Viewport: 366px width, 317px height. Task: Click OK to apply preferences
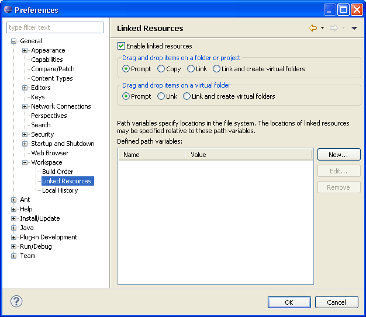pyautogui.click(x=289, y=302)
